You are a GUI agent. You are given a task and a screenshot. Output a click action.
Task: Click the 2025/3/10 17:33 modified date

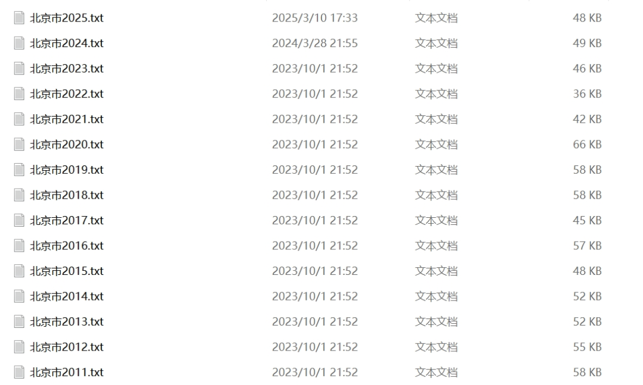click(x=315, y=18)
